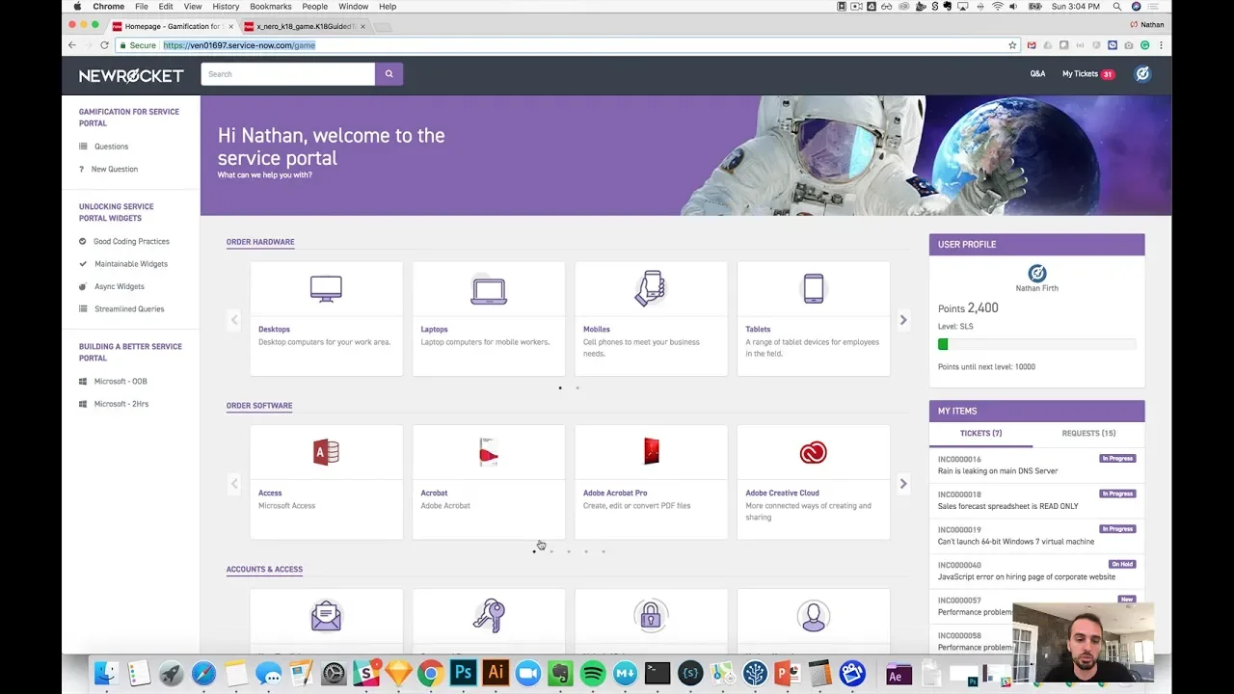Viewport: 1234px width, 694px height.
Task: Click the padlock icon in Accounts & Access
Action: click(651, 615)
